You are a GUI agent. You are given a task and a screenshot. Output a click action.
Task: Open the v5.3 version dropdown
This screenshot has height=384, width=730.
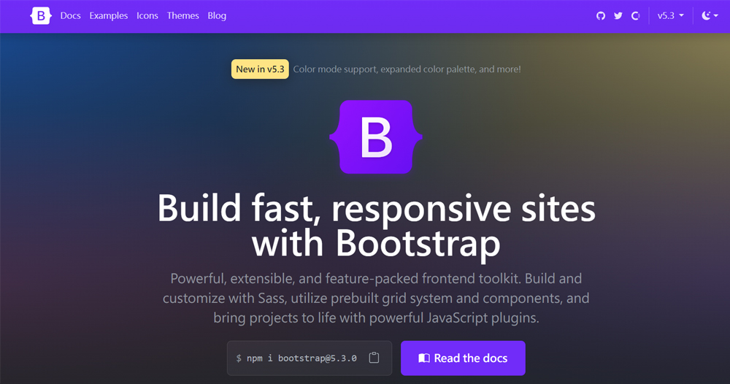click(x=670, y=16)
